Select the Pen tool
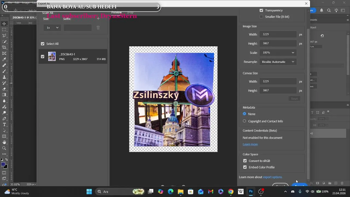Screen dimensions: 350x197 4,118
